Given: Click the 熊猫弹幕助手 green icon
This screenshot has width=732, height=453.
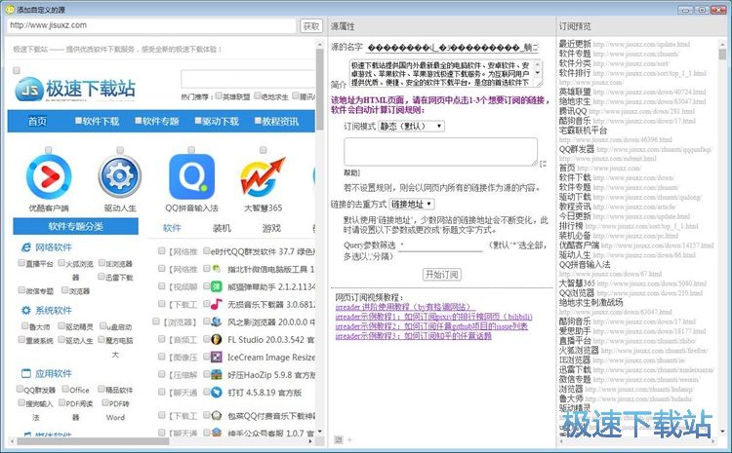Looking at the screenshot, I should pos(216,286).
